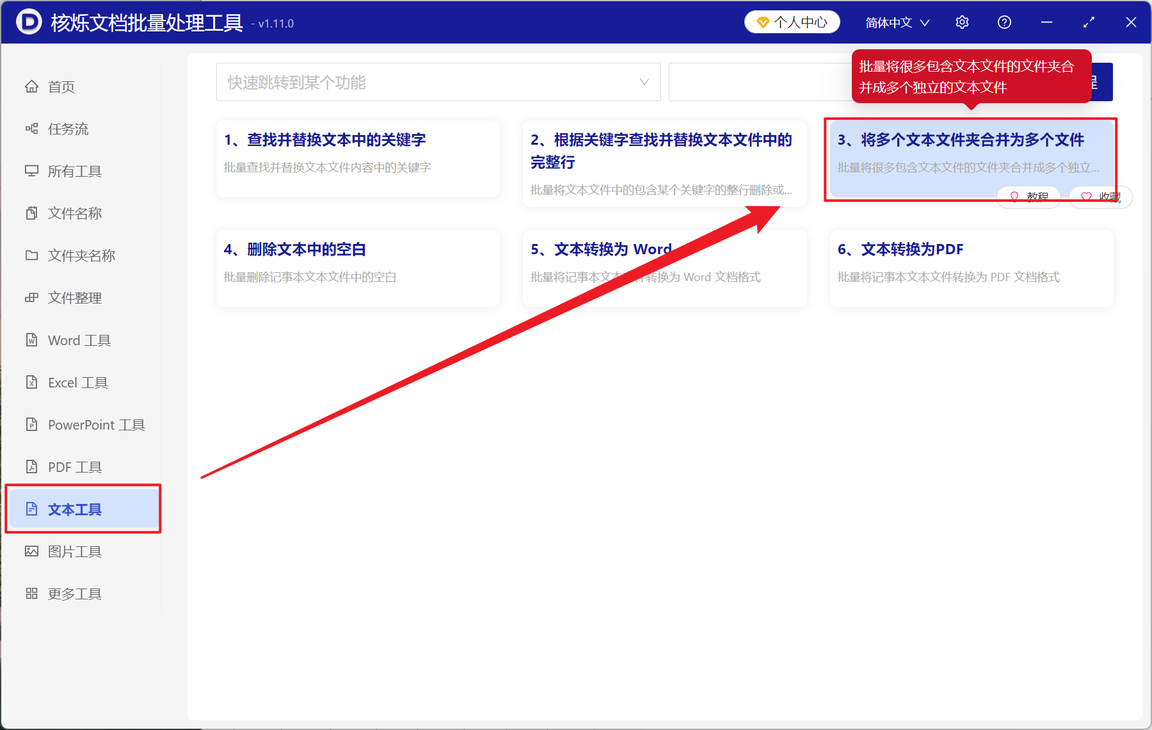Click the 教程 tutorial link
The image size is (1152, 730).
1029,197
